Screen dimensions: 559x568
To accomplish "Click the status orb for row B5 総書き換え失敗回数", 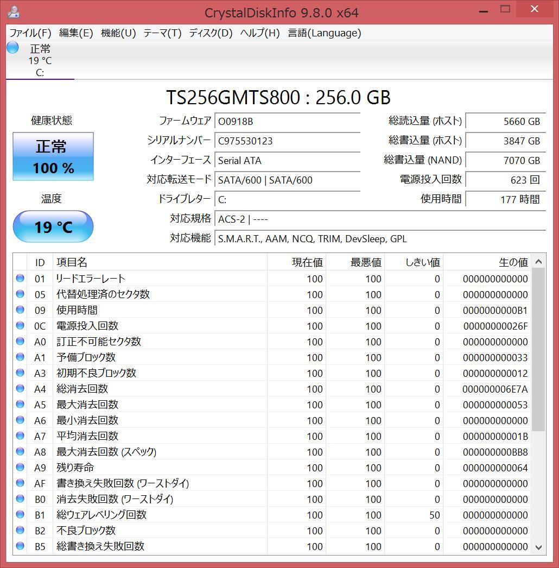I will click(20, 546).
